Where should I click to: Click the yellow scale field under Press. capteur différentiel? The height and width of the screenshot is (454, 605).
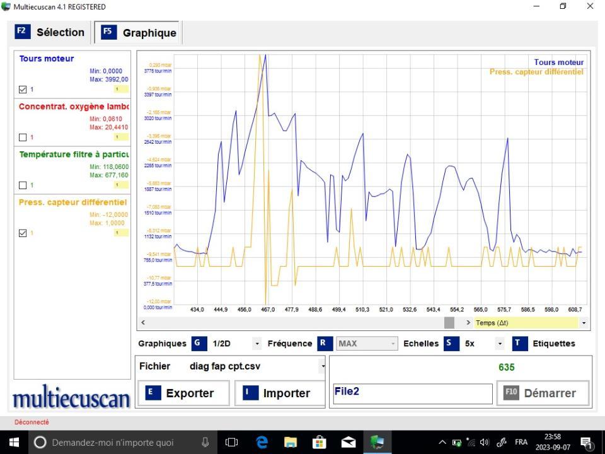tap(121, 233)
